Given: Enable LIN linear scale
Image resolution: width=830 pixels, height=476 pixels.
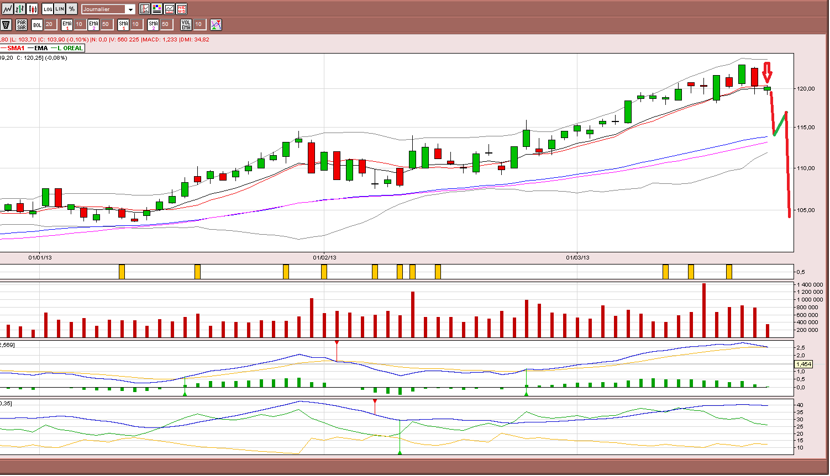Looking at the screenshot, I should pos(60,9).
